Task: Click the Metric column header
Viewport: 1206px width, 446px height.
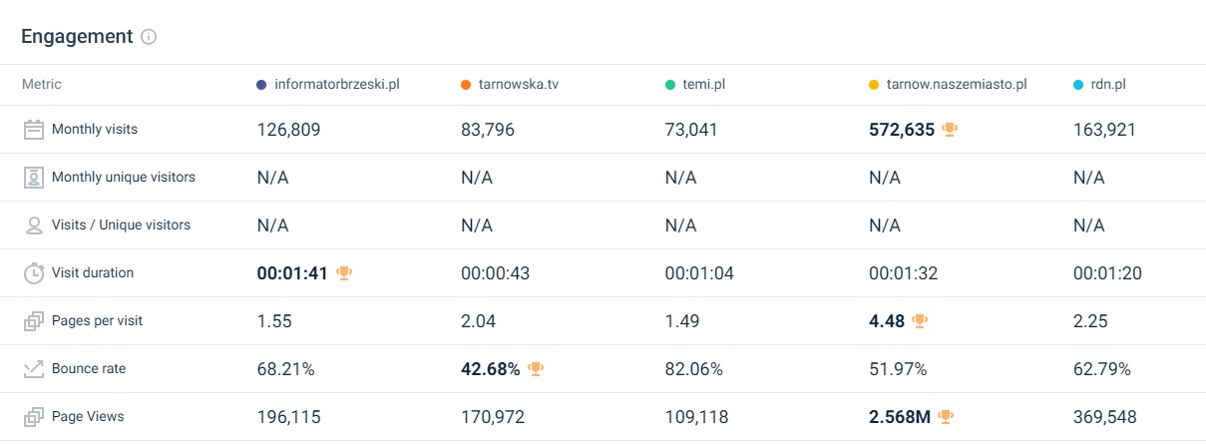Action: coord(42,85)
